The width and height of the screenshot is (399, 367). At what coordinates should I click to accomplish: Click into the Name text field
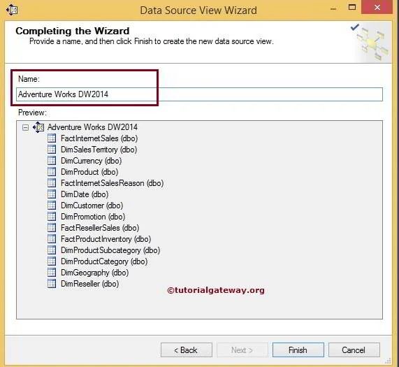[x=199, y=94]
